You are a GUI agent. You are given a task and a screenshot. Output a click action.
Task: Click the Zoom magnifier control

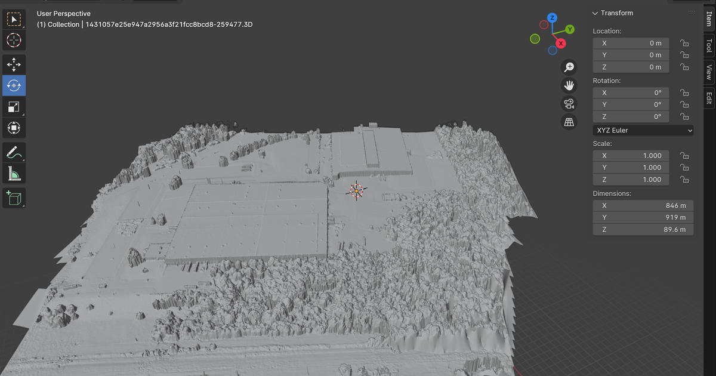click(569, 67)
